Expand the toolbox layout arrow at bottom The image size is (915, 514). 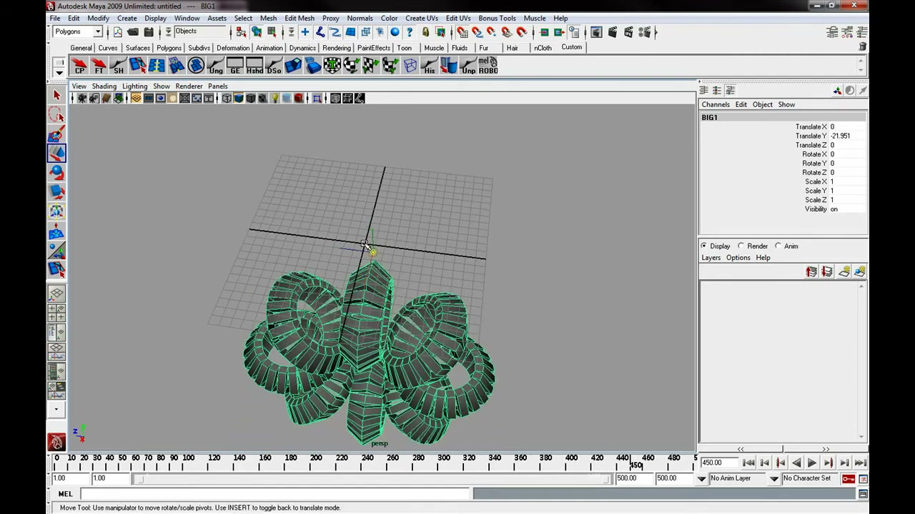tap(56, 410)
